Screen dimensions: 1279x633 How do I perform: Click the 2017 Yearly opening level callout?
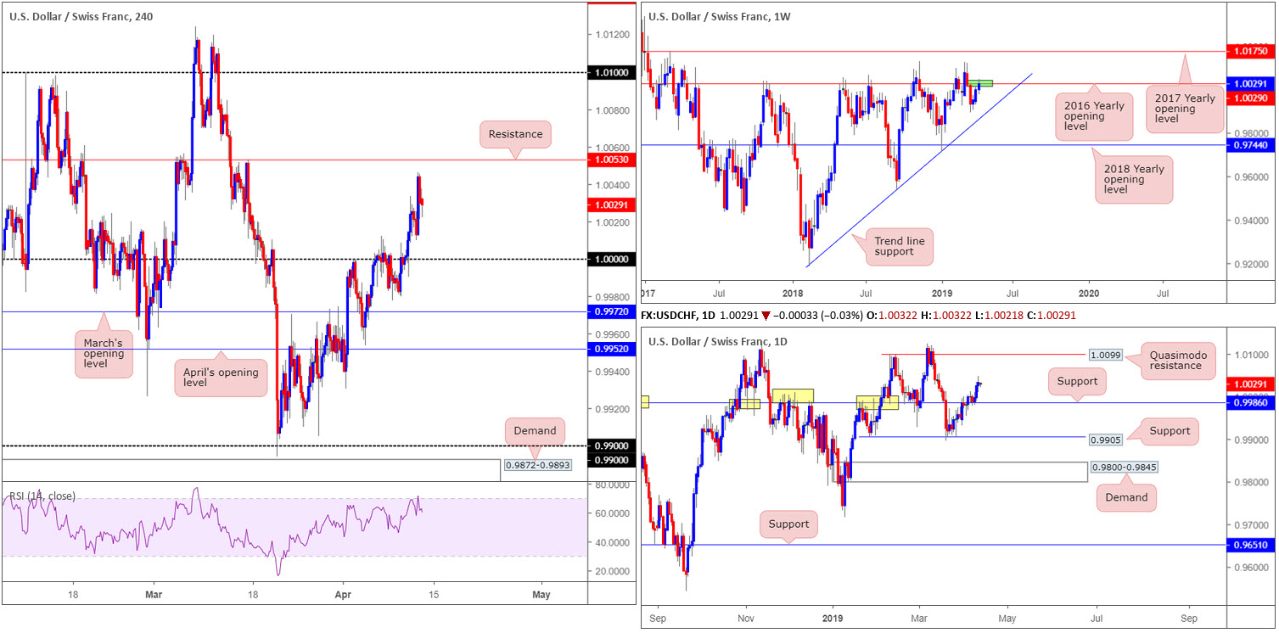pos(1186,110)
